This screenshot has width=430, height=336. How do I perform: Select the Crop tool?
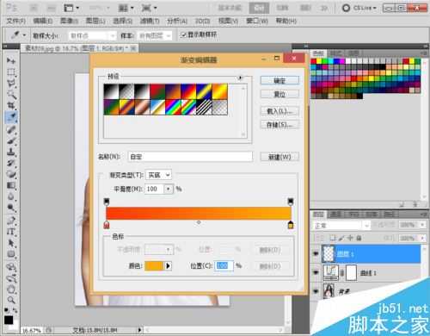[11, 106]
